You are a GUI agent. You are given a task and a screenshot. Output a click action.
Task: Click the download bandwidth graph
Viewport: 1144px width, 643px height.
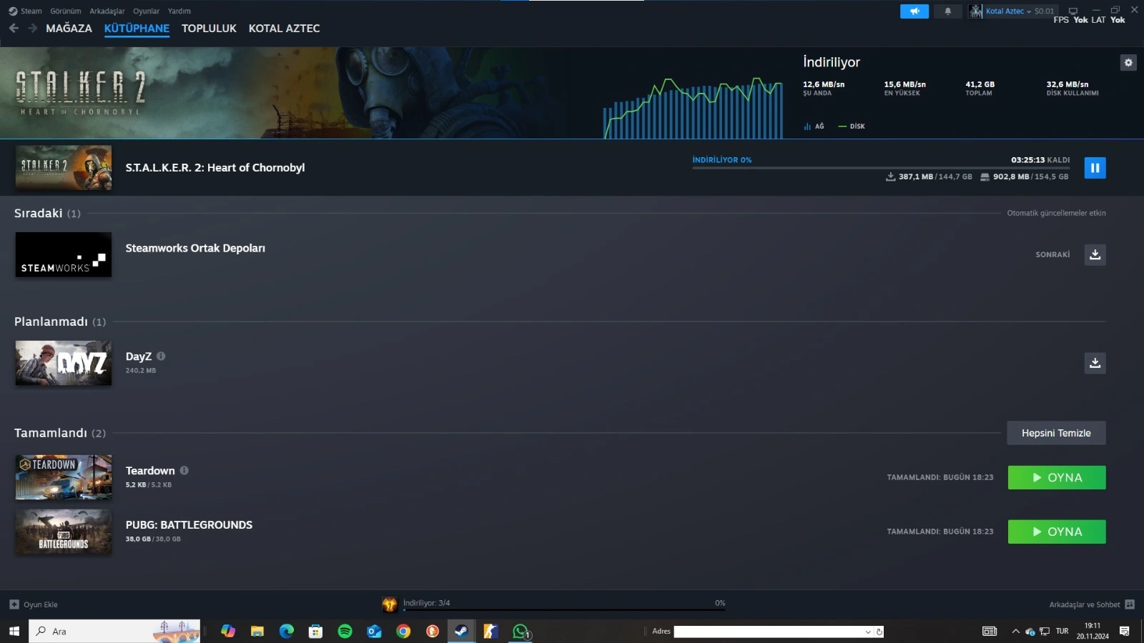[x=693, y=107]
